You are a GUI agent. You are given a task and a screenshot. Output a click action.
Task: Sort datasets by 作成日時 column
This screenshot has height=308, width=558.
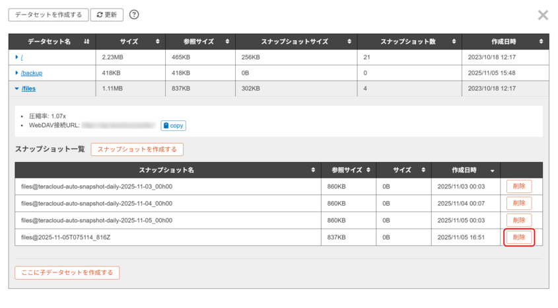(541, 42)
